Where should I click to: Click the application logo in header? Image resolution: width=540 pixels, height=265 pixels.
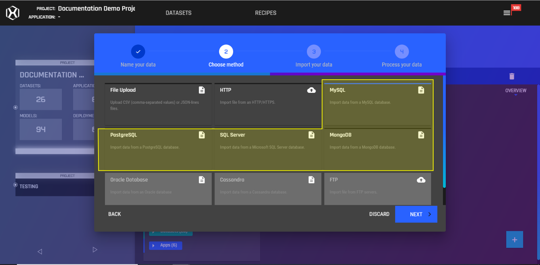click(x=13, y=13)
